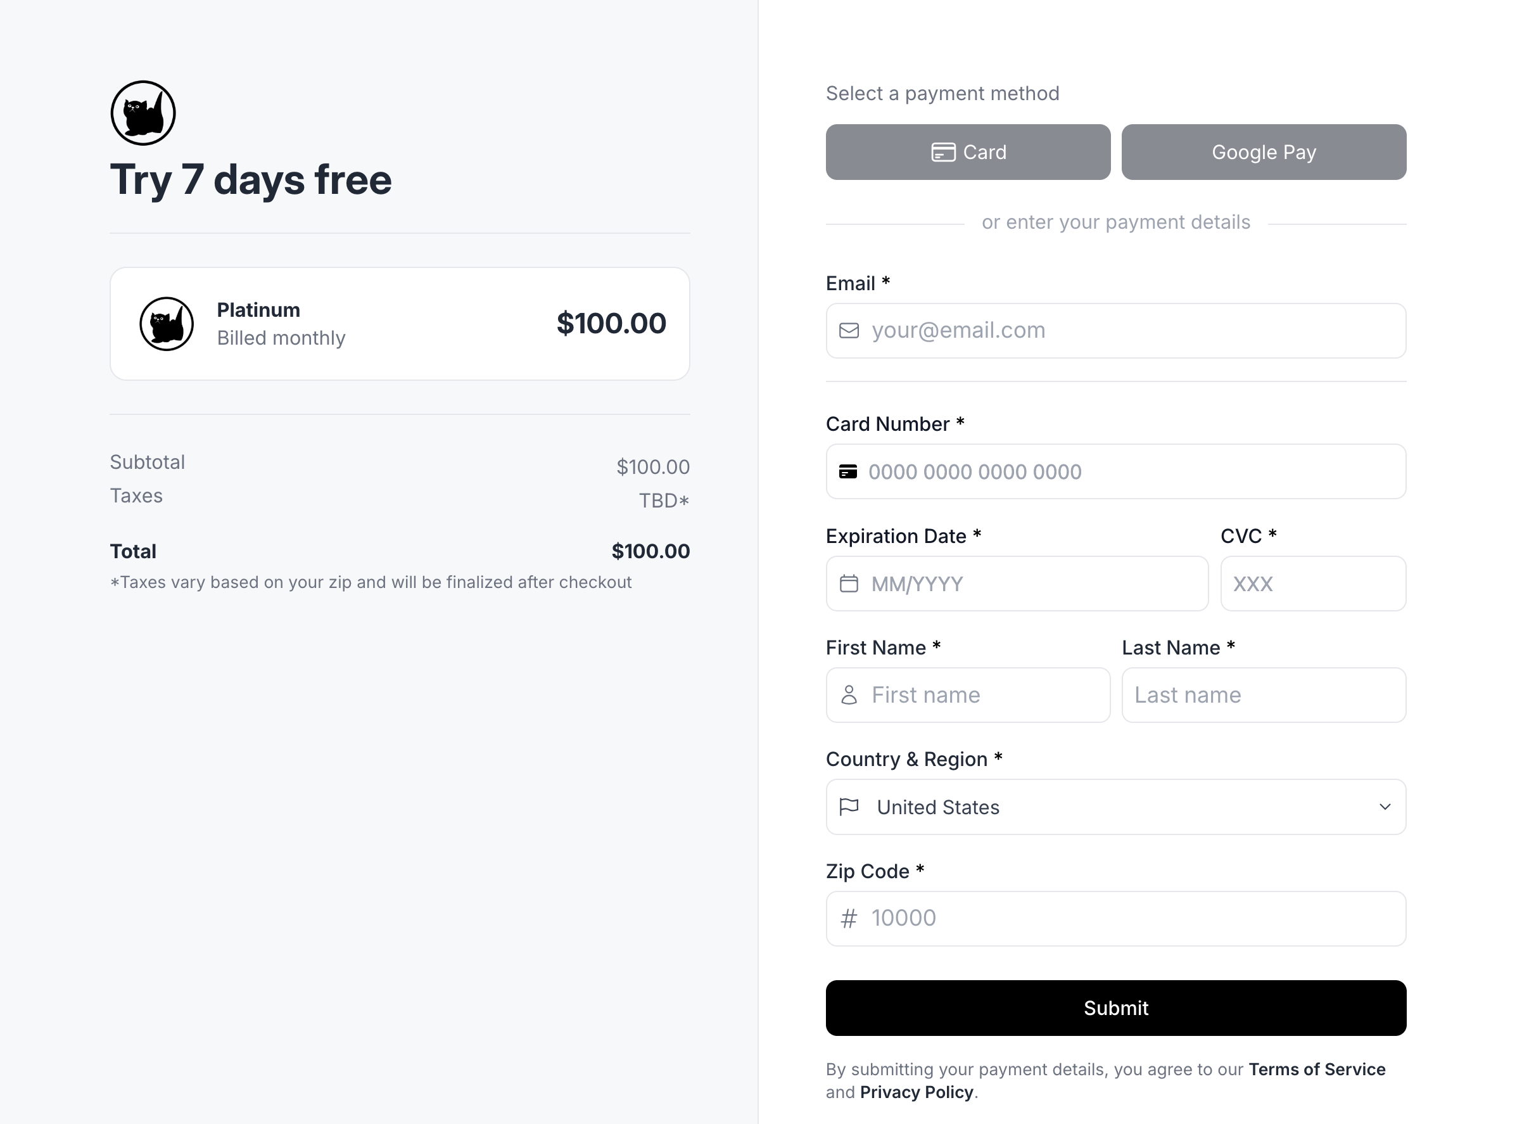This screenshot has width=1529, height=1124.
Task: Click the Email address input
Action: click(x=1129, y=331)
